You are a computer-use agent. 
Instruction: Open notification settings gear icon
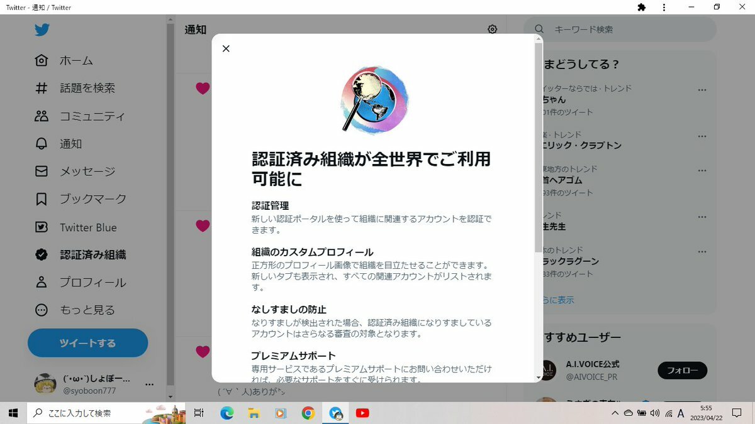tap(493, 30)
